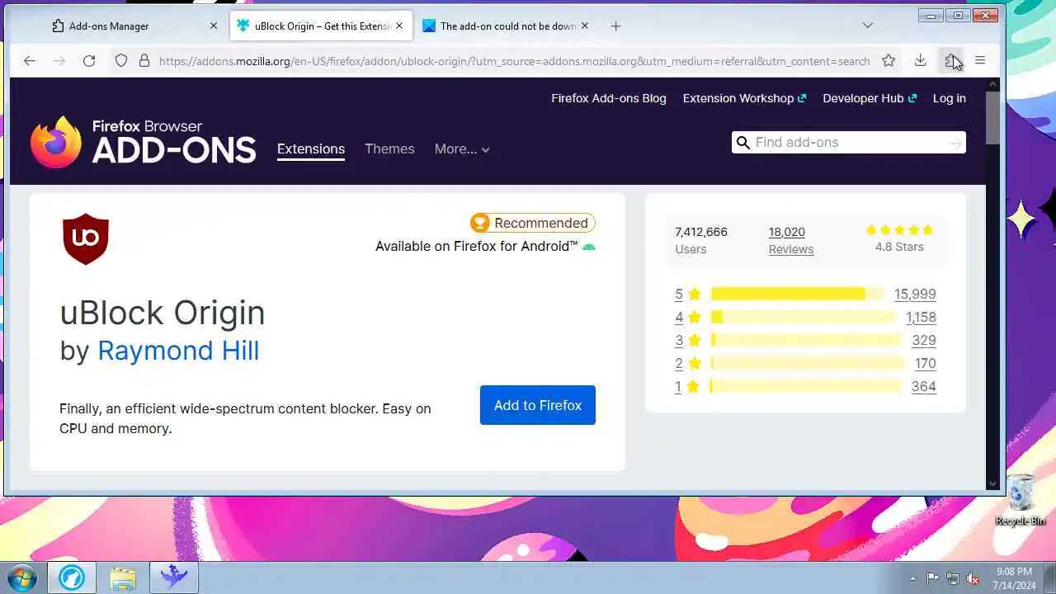Screen dimensions: 1056x594
Task: Select the Themes navigation item
Action: click(389, 148)
